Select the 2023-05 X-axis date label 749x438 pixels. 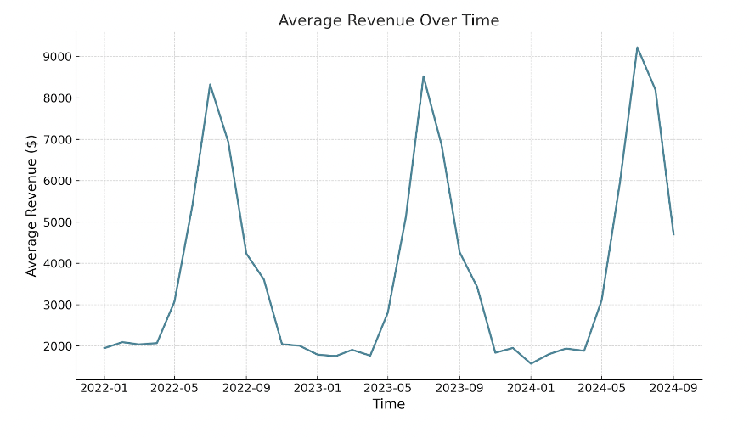387,389
